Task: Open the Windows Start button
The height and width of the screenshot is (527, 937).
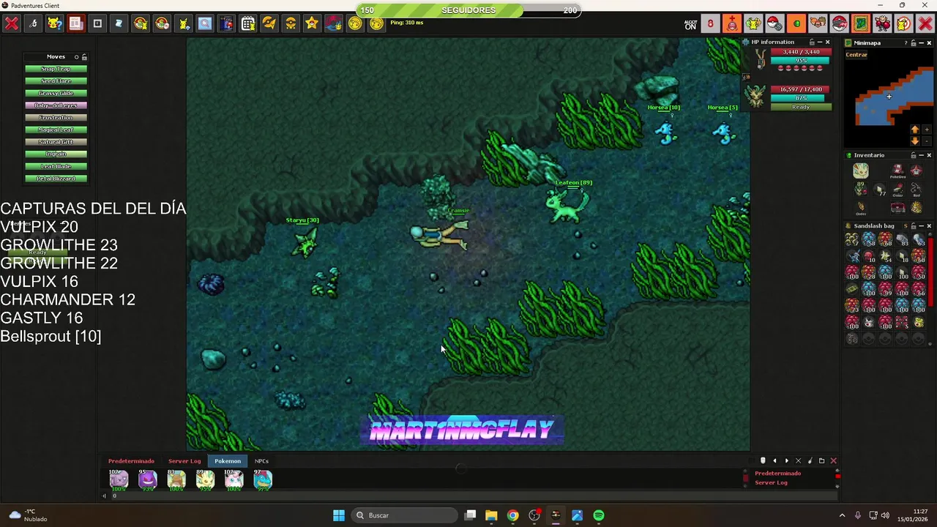Action: [x=339, y=515]
